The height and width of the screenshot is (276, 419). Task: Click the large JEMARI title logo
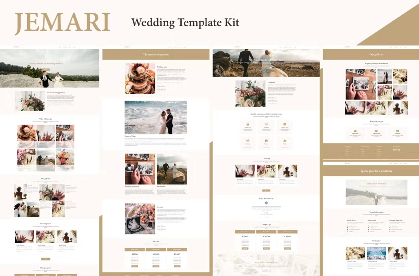click(x=62, y=23)
